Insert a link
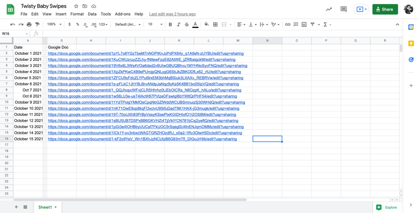Screen dimensions: 419x213 point(288,24)
